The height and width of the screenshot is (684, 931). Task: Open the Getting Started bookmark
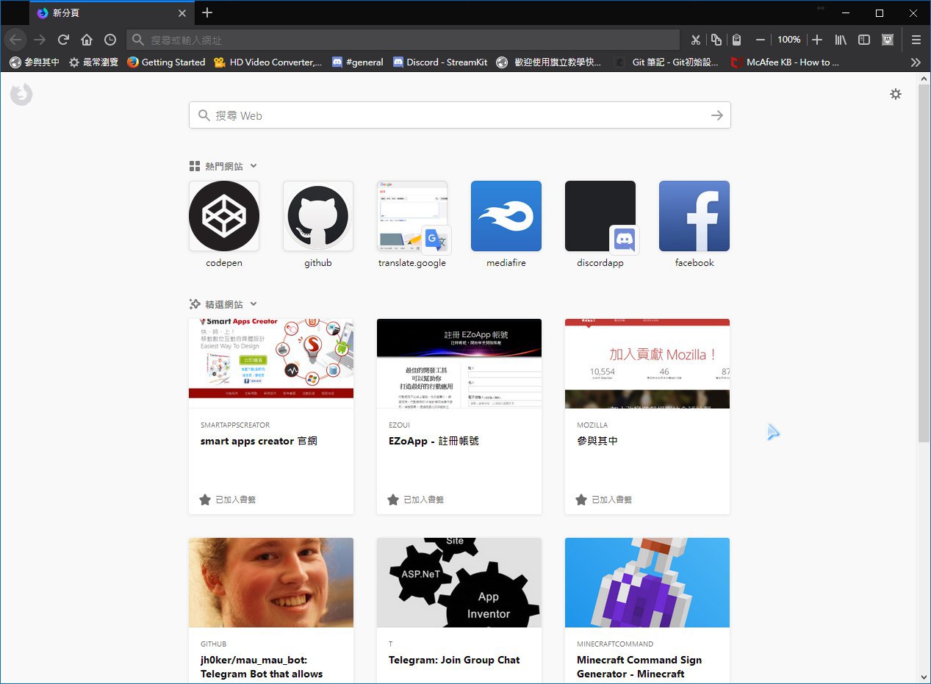165,62
